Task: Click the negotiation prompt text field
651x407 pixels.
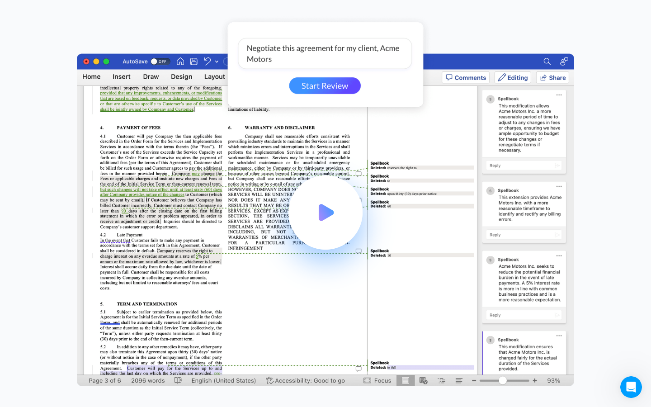Action: tap(325, 54)
